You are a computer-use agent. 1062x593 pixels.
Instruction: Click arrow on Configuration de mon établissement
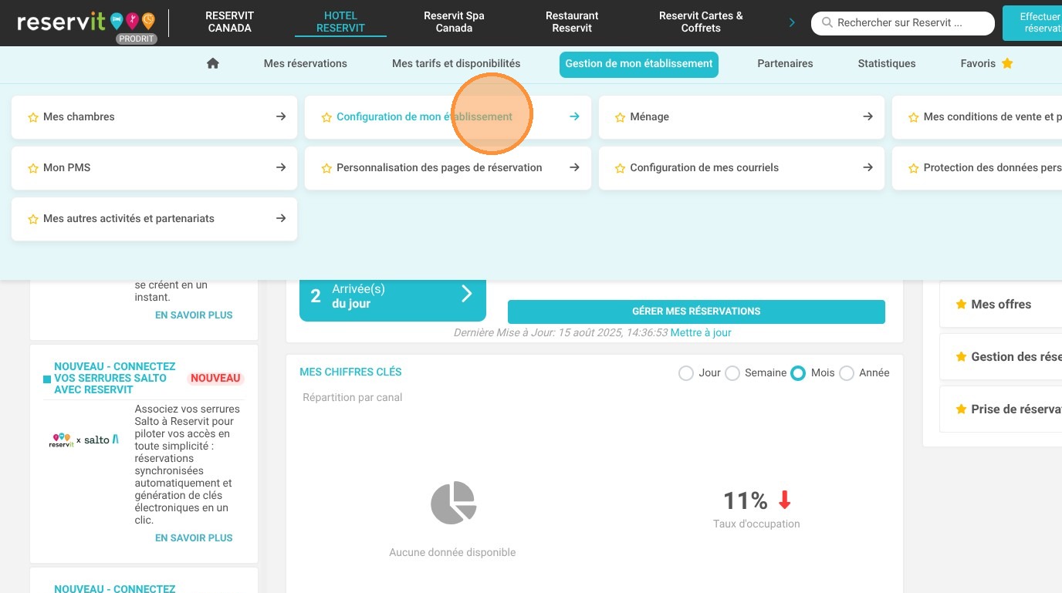tap(574, 116)
